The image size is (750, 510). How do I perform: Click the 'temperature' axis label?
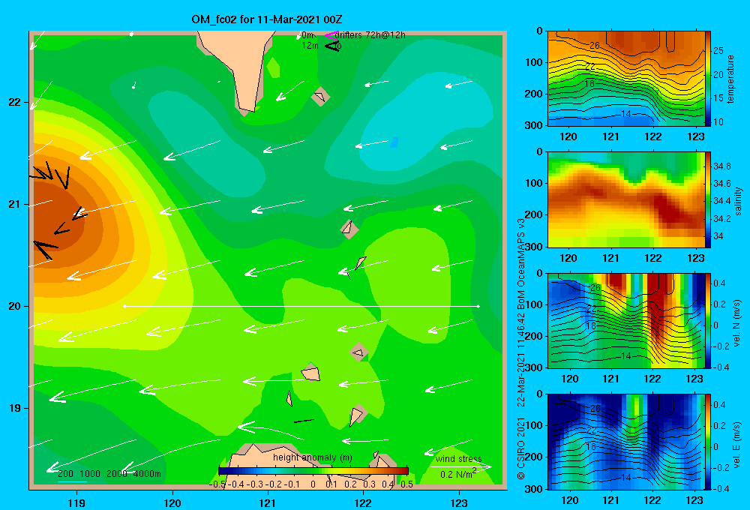(730, 79)
